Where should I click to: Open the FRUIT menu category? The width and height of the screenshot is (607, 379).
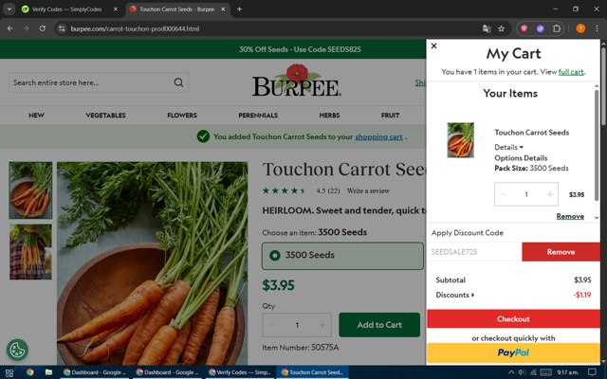click(x=390, y=116)
